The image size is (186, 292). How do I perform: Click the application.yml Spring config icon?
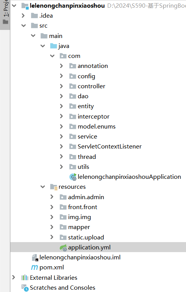pyautogui.click(x=64, y=247)
